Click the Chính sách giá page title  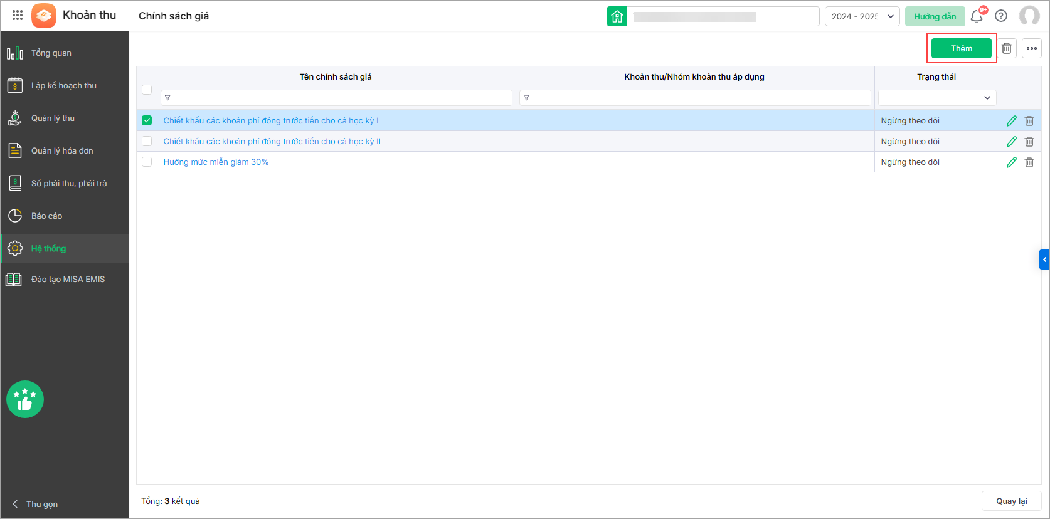click(174, 16)
